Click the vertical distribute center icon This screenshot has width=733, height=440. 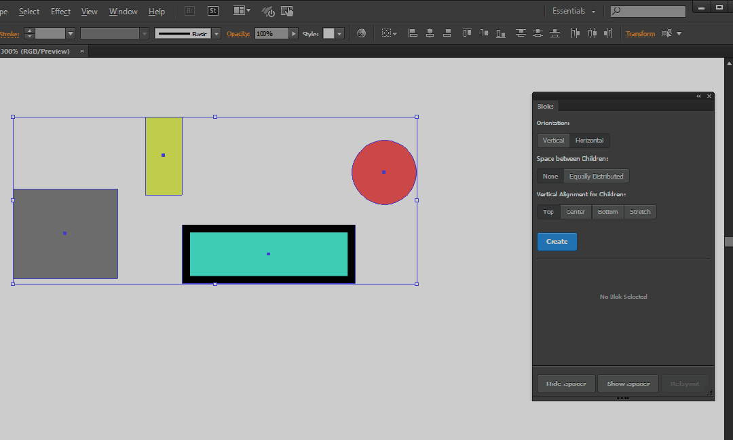[538, 33]
